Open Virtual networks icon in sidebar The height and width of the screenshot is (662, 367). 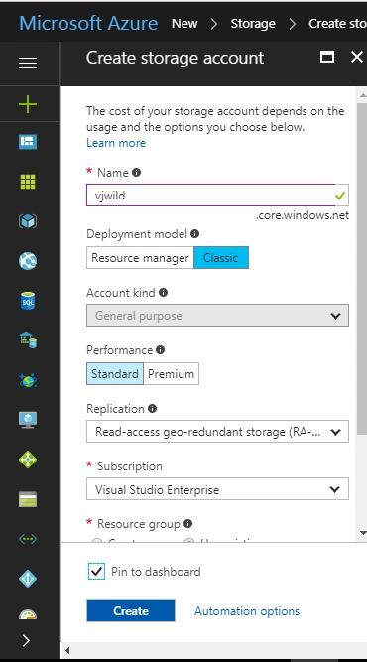[28, 539]
